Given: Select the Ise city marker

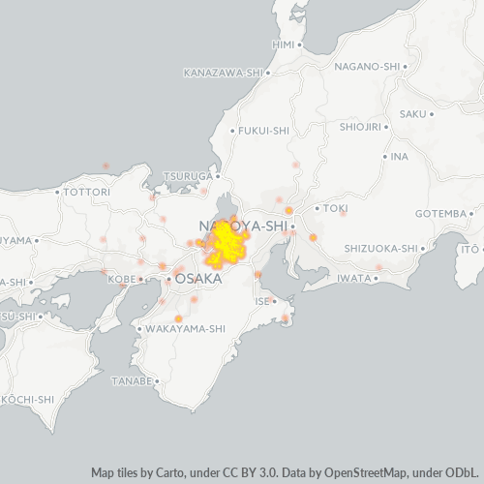Looking at the screenshot, I should [x=275, y=301].
